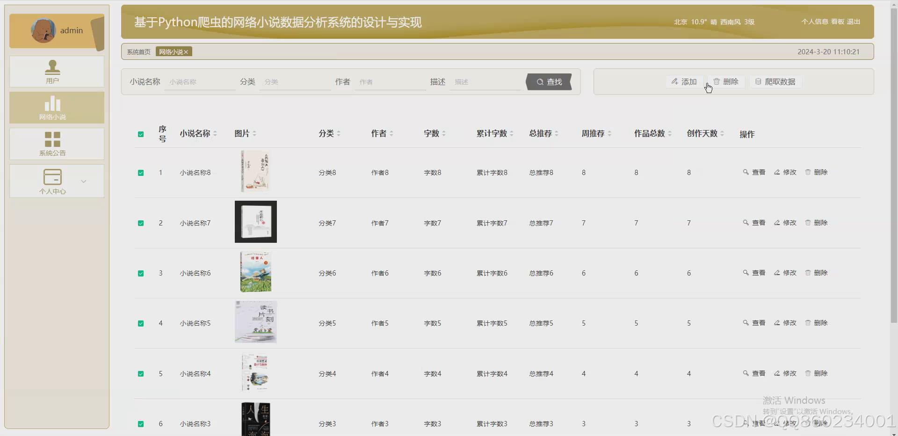View details of 小说名称4 row

(754, 373)
